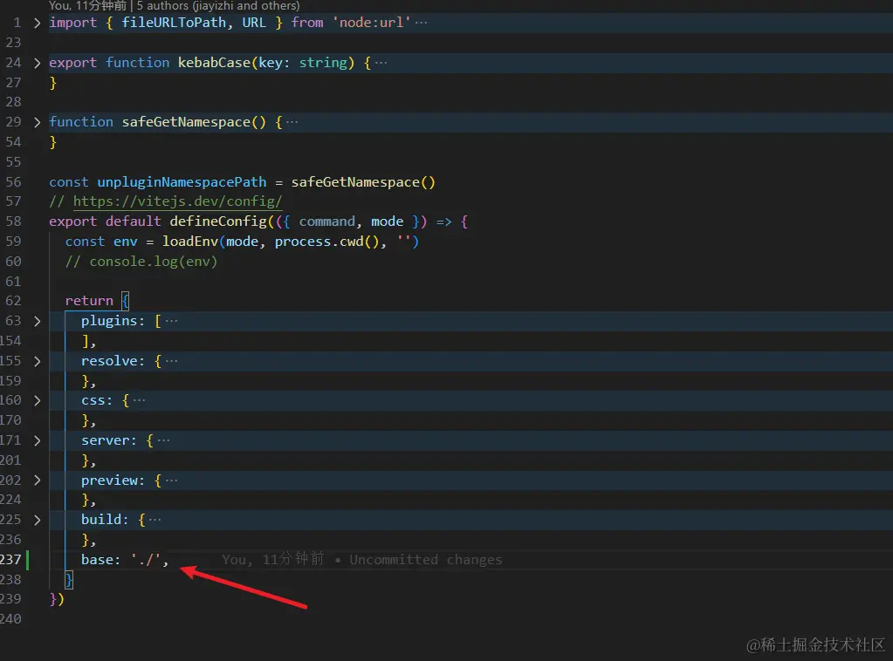Click the 'node:url' module string
Viewport: 893px width, 661px height.
click(371, 23)
